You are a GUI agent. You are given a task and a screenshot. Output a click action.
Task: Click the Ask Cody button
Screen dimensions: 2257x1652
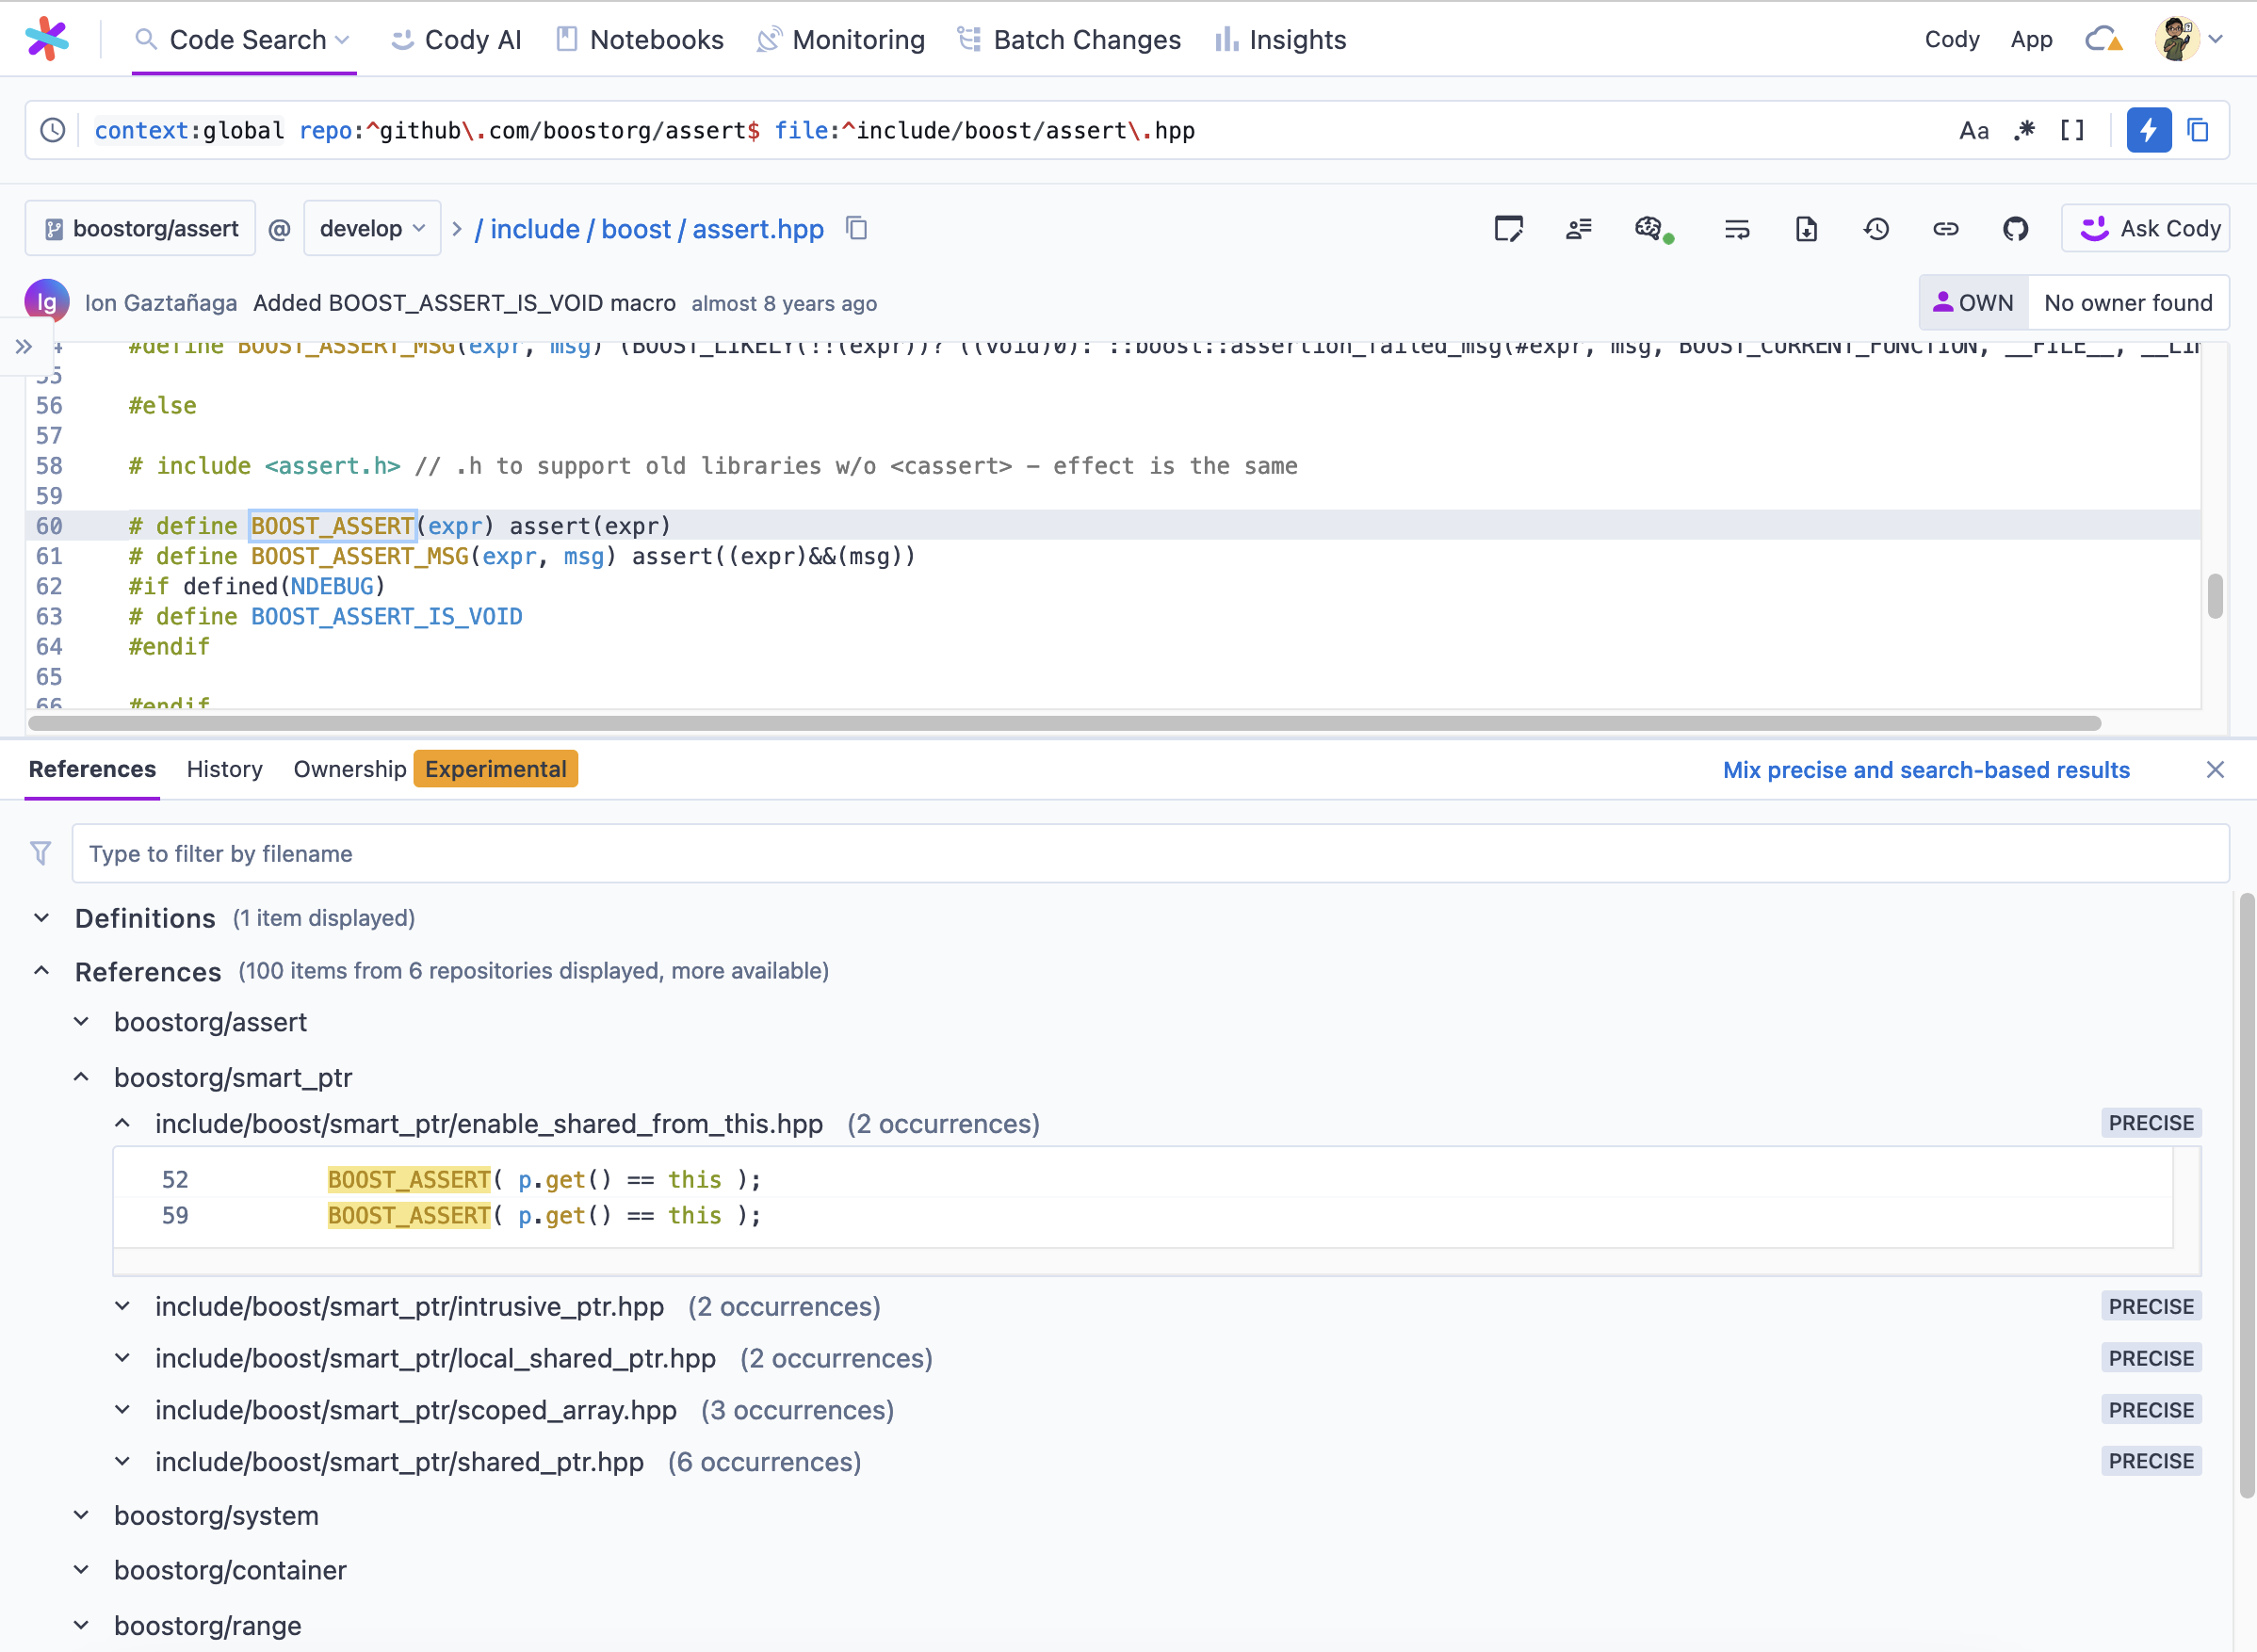[2145, 229]
